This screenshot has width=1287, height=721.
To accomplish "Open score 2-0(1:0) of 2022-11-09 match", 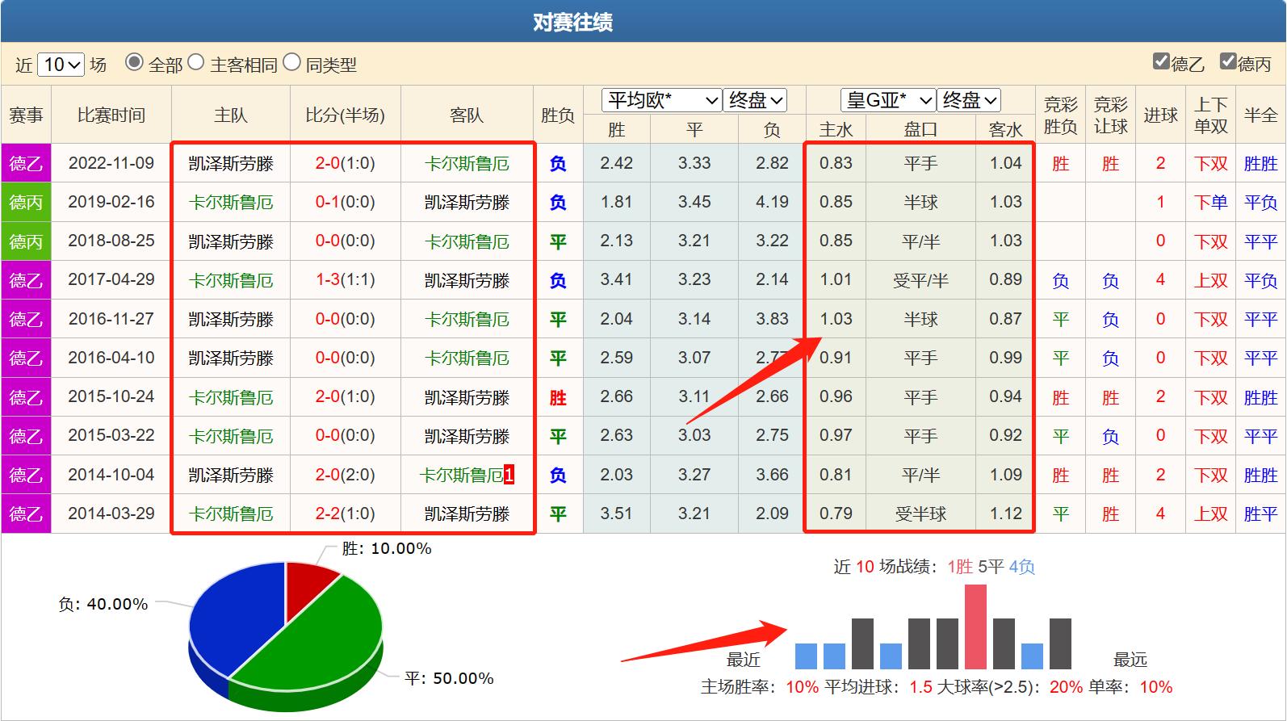I will pos(345,163).
